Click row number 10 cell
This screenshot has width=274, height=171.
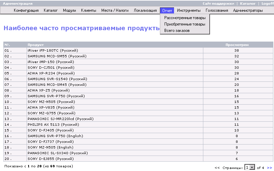[15, 102]
